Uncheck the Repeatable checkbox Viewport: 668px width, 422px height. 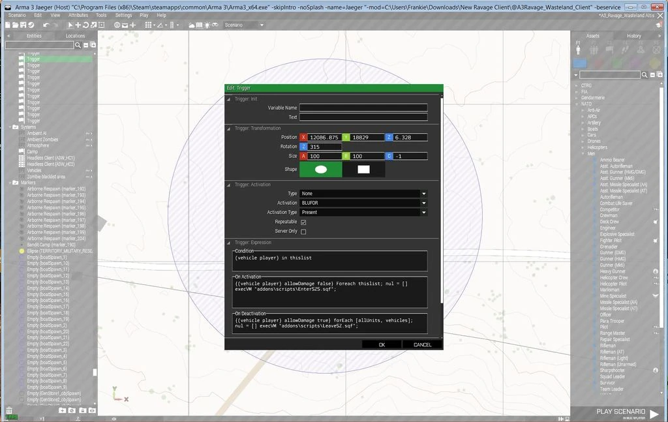[x=303, y=222]
